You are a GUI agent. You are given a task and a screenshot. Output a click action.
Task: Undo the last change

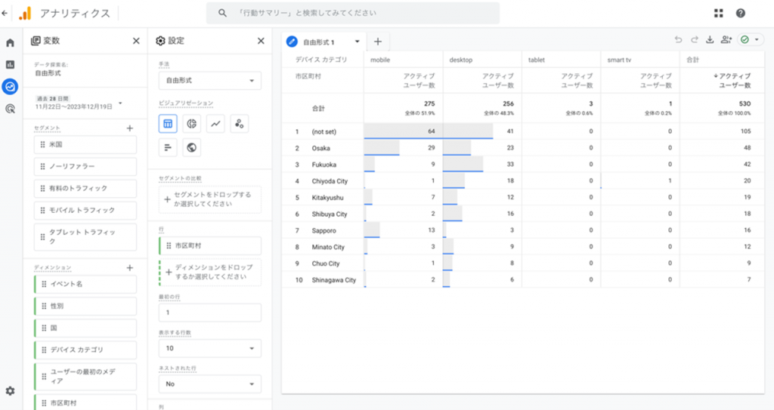[678, 40]
